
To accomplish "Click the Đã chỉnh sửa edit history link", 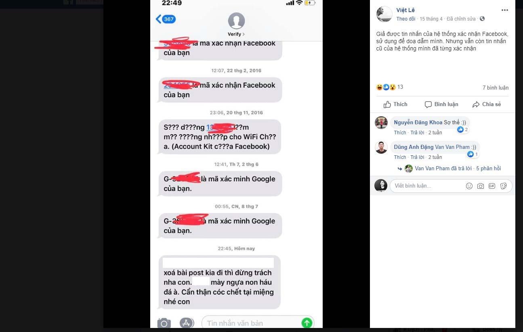I will [x=461, y=19].
